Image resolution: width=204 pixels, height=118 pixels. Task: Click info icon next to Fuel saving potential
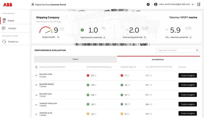145,37
